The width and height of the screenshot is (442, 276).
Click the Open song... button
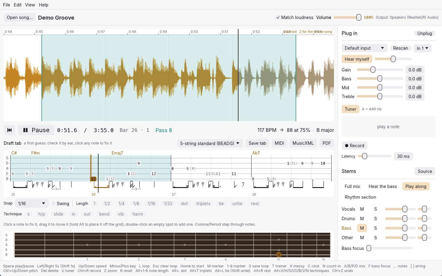click(20, 17)
